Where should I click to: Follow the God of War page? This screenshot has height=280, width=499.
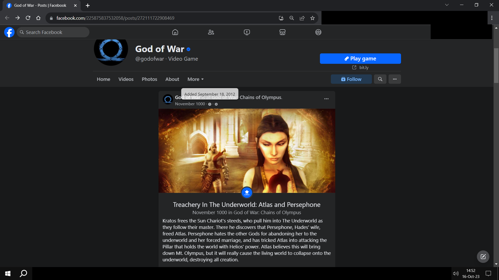[351, 79]
